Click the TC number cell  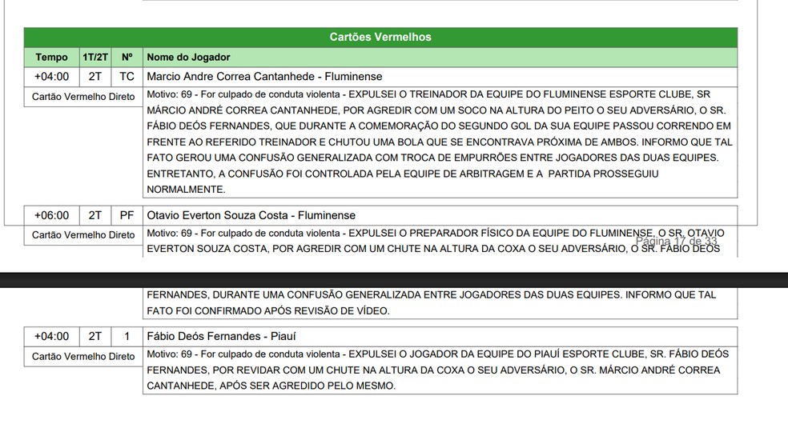click(127, 77)
